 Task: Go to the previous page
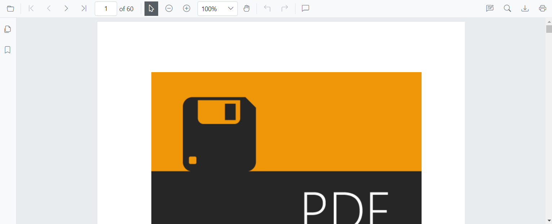[49, 9]
